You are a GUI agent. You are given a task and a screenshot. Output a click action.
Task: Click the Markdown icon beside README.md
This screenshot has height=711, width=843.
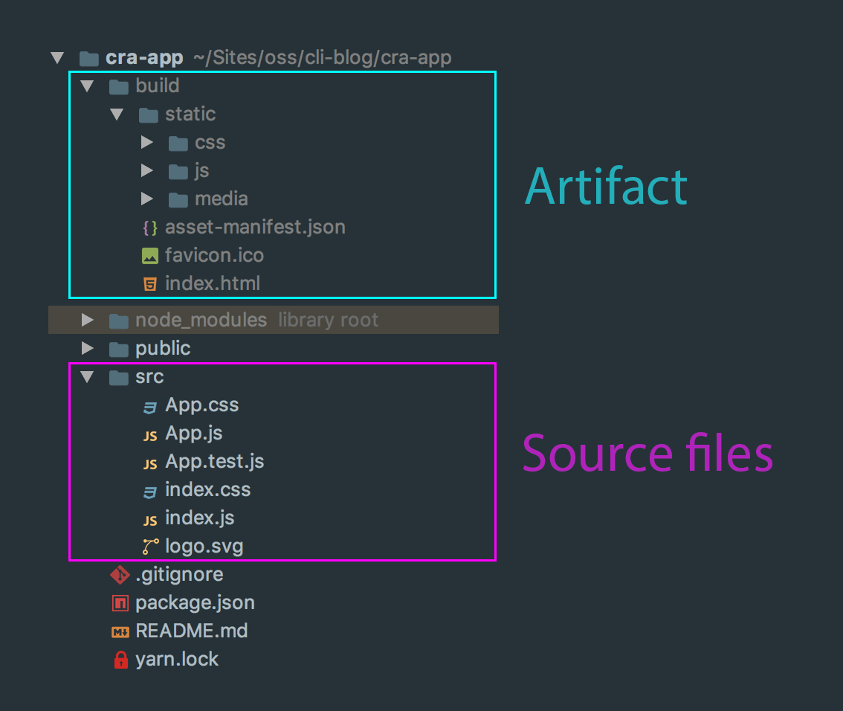point(120,631)
